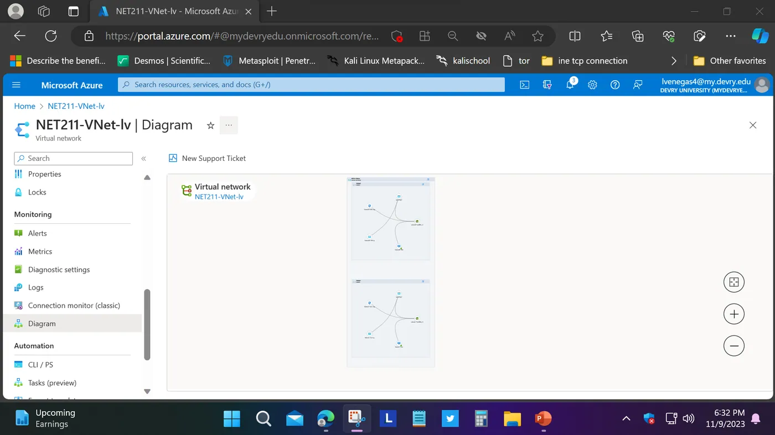Select the Diagram menu item
The height and width of the screenshot is (435, 775).
[73, 323]
